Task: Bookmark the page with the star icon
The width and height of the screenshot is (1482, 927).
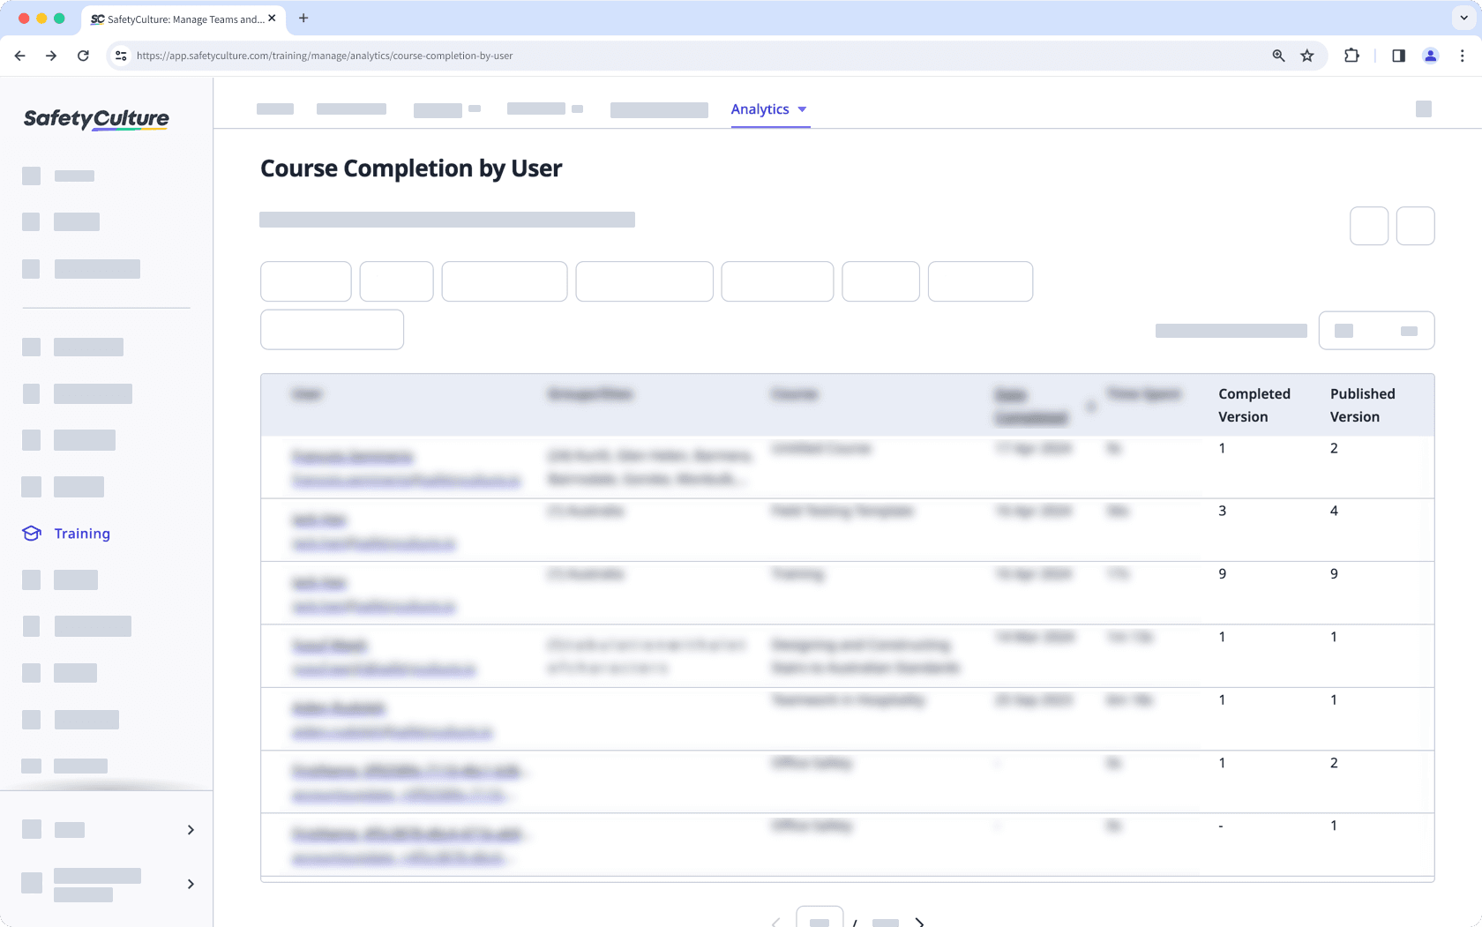Action: coord(1306,55)
